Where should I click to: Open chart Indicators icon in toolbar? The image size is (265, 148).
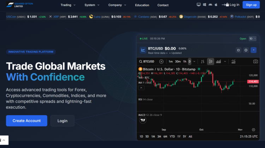pyautogui.click(x=233, y=61)
